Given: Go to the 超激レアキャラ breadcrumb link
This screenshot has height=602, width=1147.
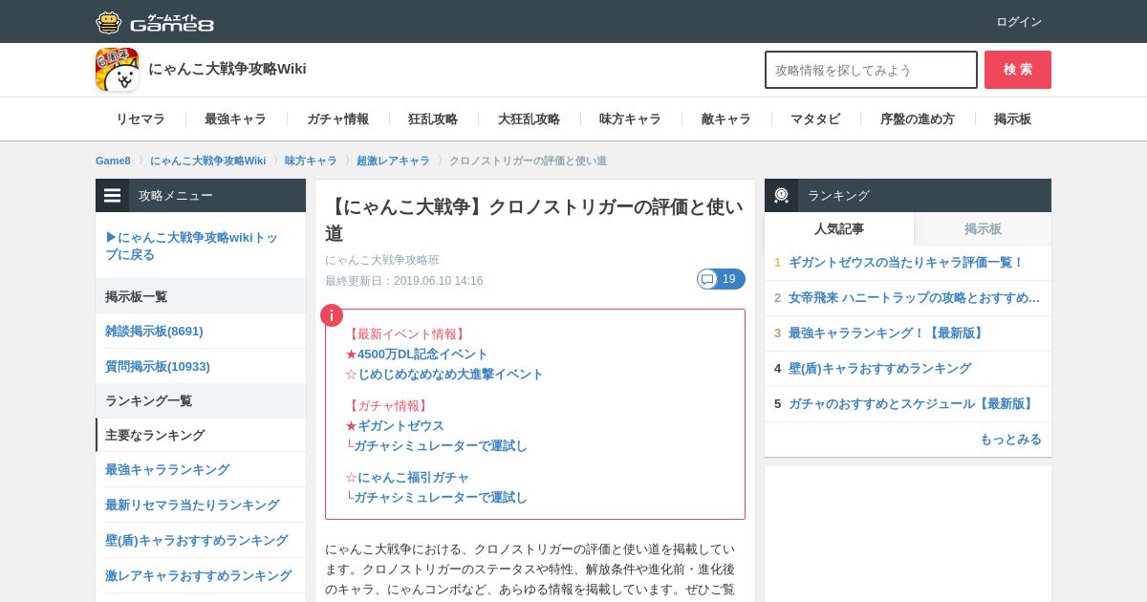Looking at the screenshot, I should (393, 161).
